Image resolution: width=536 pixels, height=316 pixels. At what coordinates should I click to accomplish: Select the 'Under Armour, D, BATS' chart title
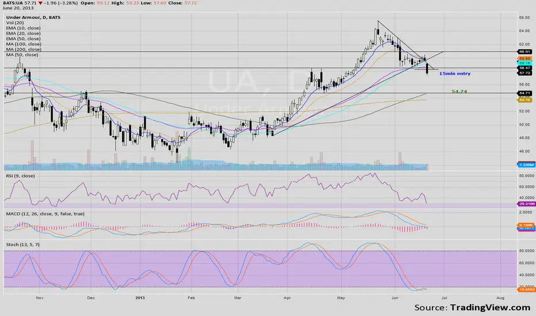pyautogui.click(x=33, y=17)
